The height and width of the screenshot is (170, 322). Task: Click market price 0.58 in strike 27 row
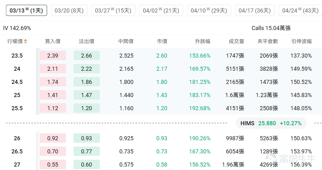[x=162, y=164]
